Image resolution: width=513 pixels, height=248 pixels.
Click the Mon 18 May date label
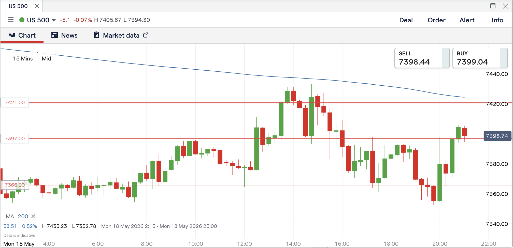pos(19,244)
